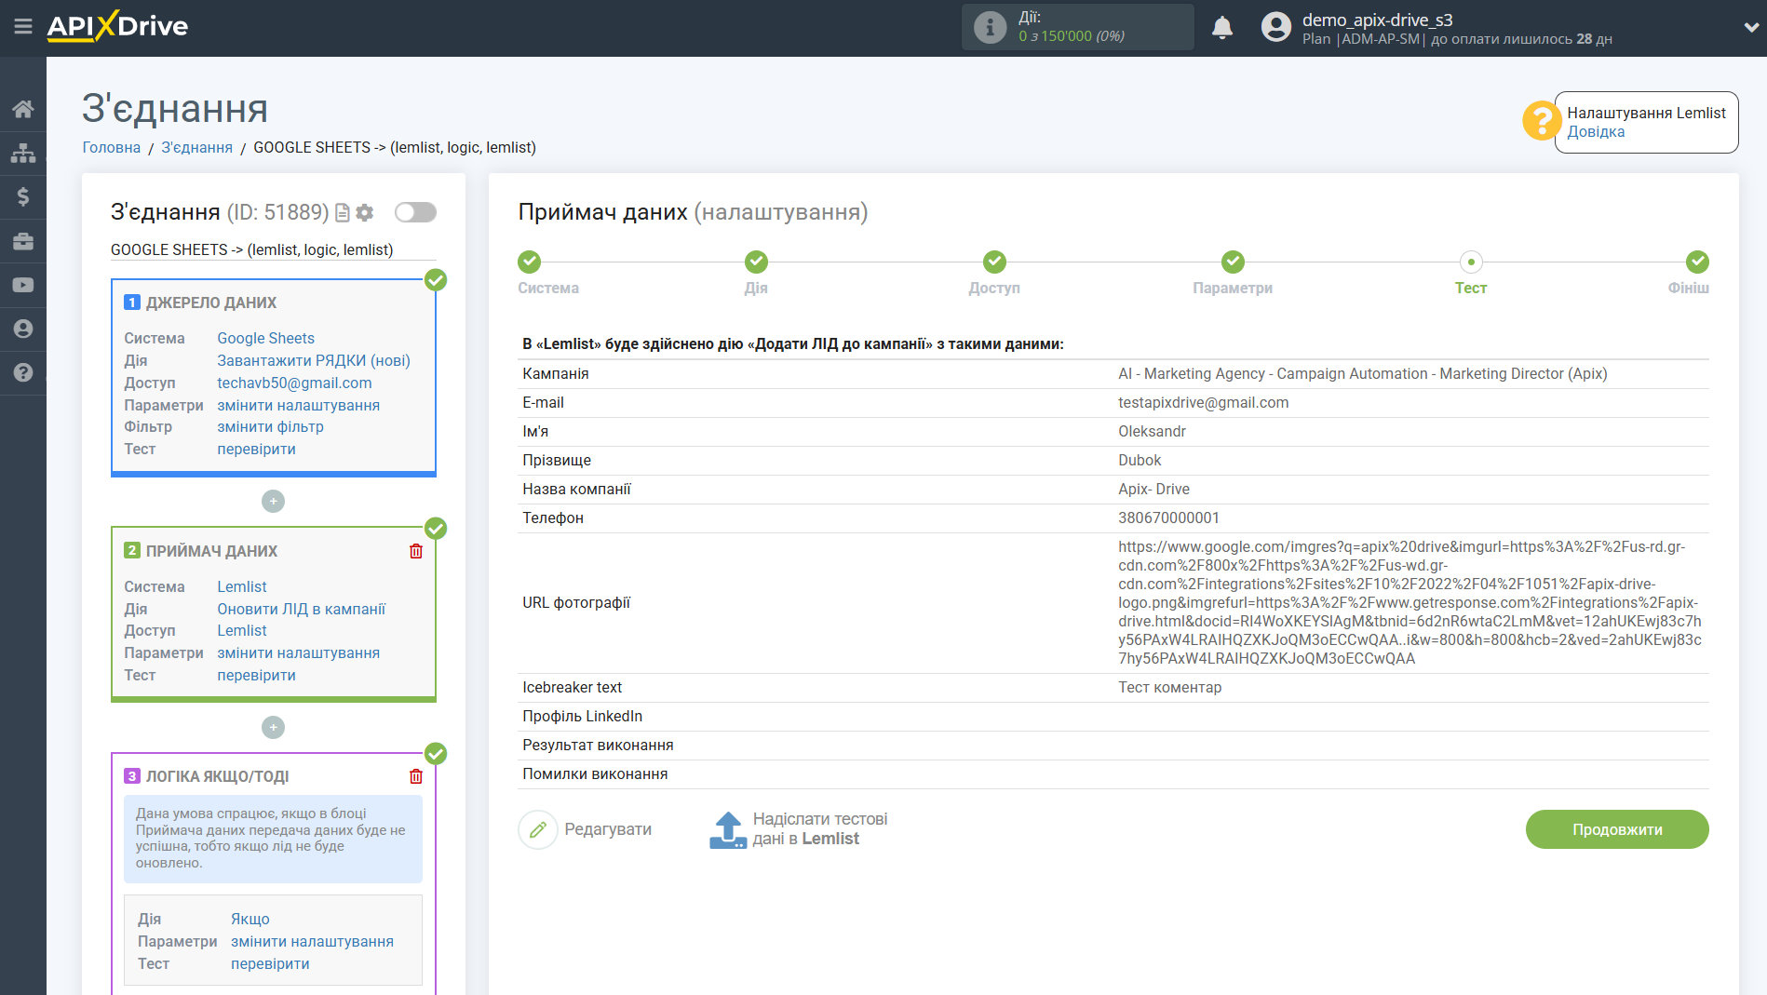Open the briefcase sidebar icon
This screenshot has width=1767, height=995.
coord(23,241)
